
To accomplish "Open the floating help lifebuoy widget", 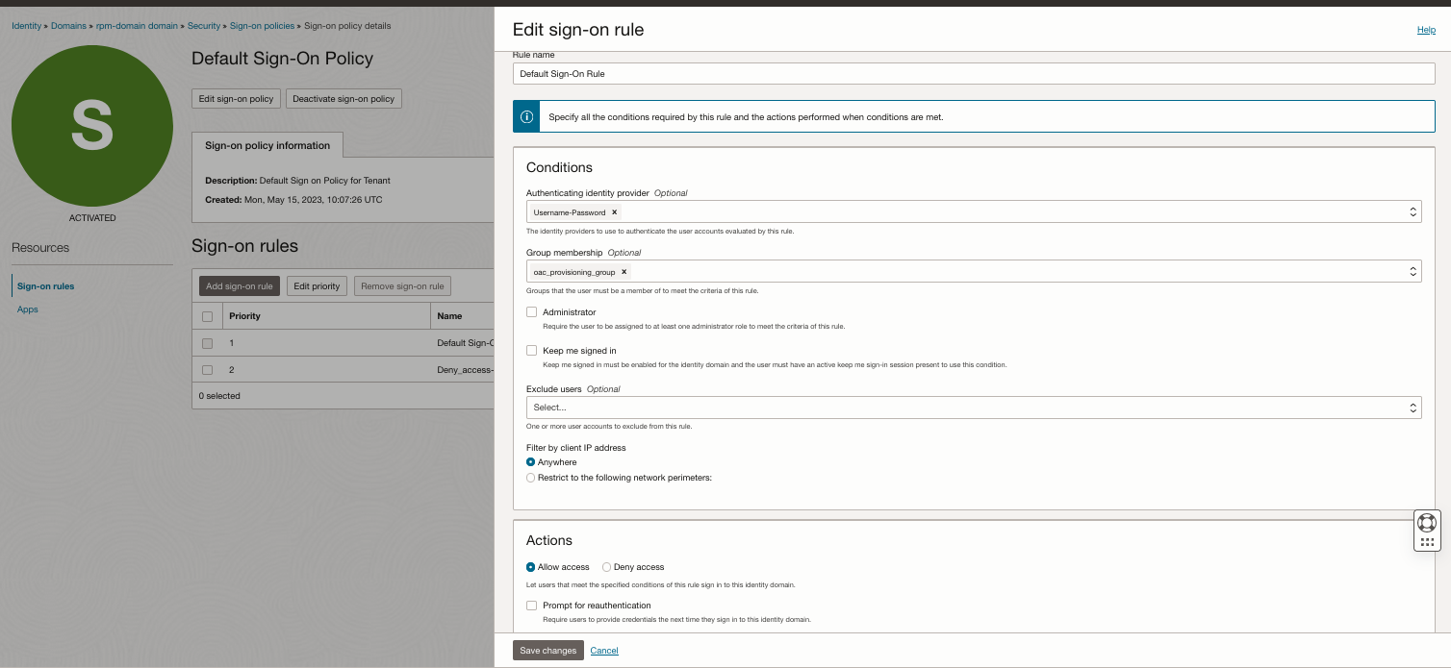I will click(x=1427, y=522).
